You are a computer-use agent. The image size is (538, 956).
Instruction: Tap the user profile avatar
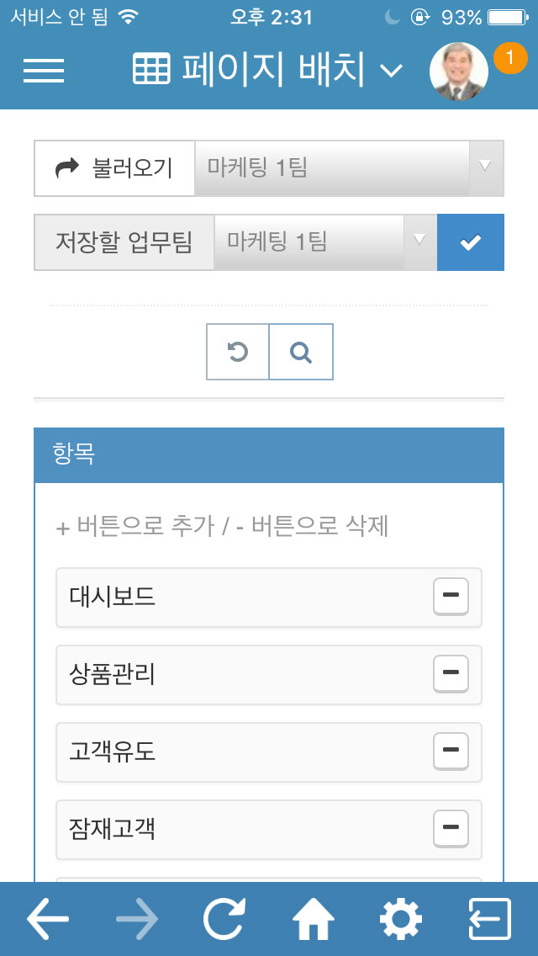(x=459, y=72)
